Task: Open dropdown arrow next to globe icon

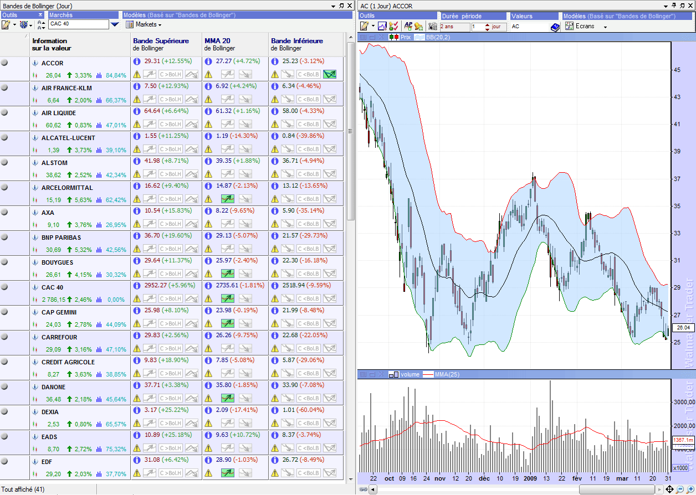Action: click(31, 25)
